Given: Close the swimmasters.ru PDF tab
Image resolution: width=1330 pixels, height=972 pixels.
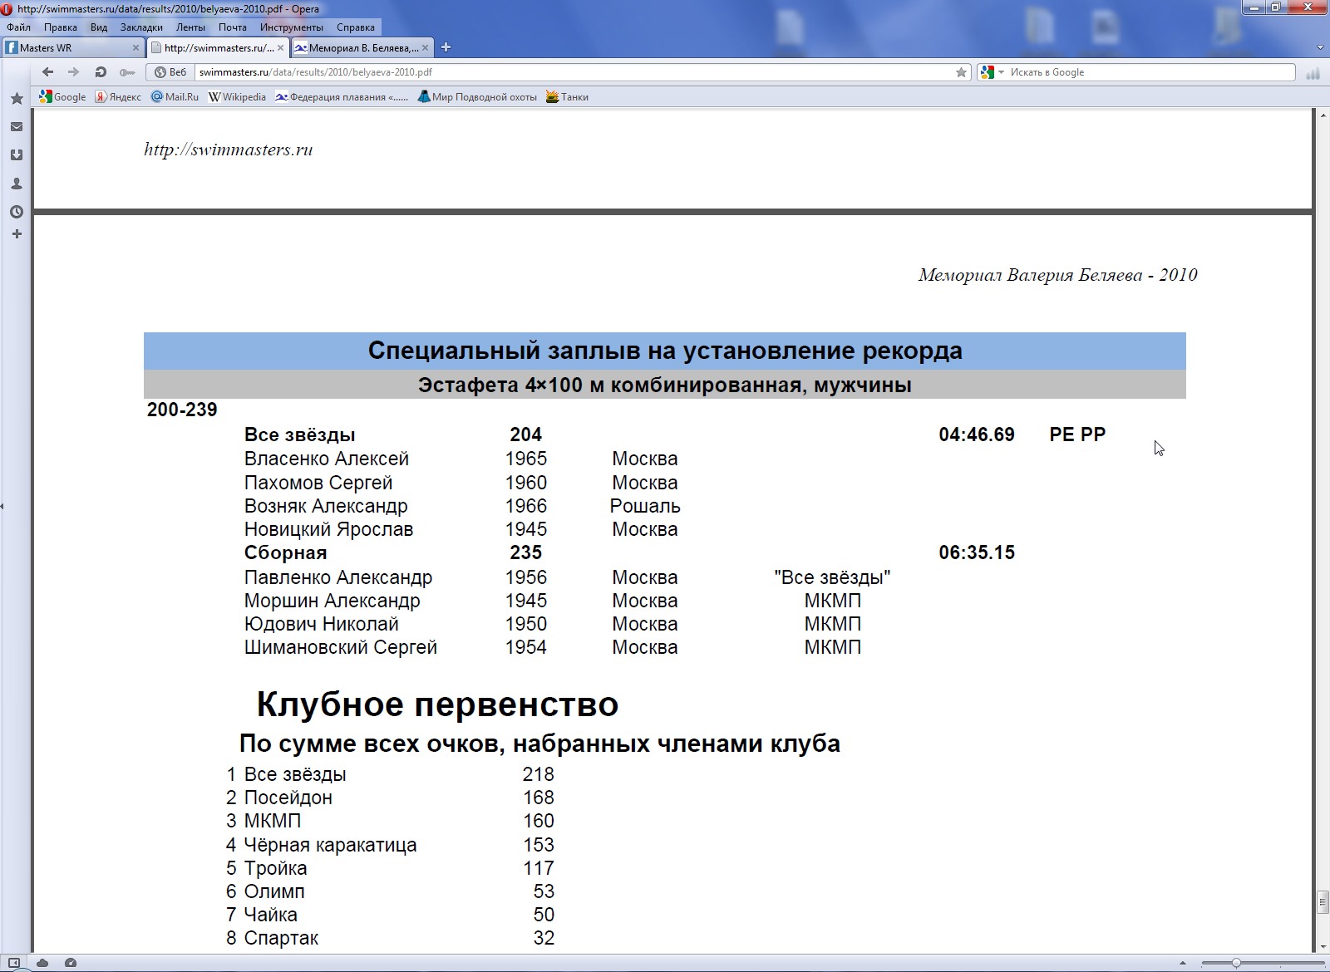Looking at the screenshot, I should [281, 47].
